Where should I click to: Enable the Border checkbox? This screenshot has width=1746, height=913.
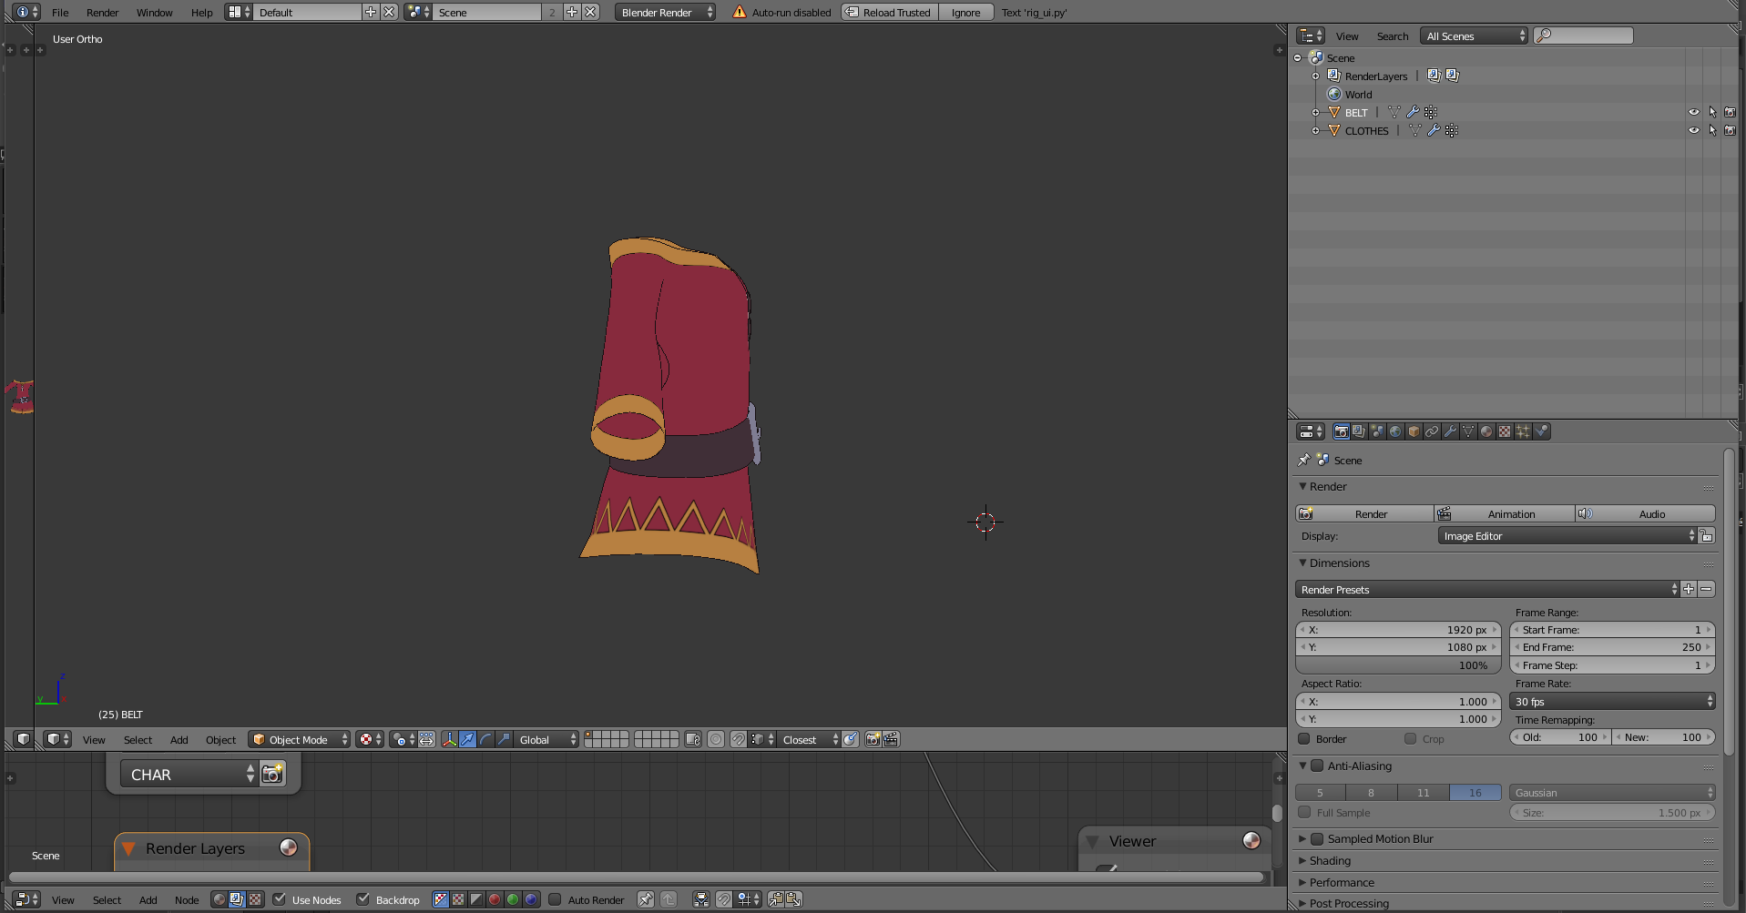(1304, 739)
